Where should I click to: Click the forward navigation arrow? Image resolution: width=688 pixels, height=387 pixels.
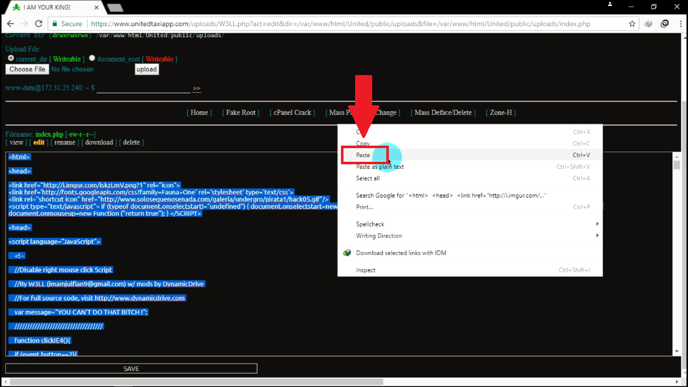coord(25,23)
